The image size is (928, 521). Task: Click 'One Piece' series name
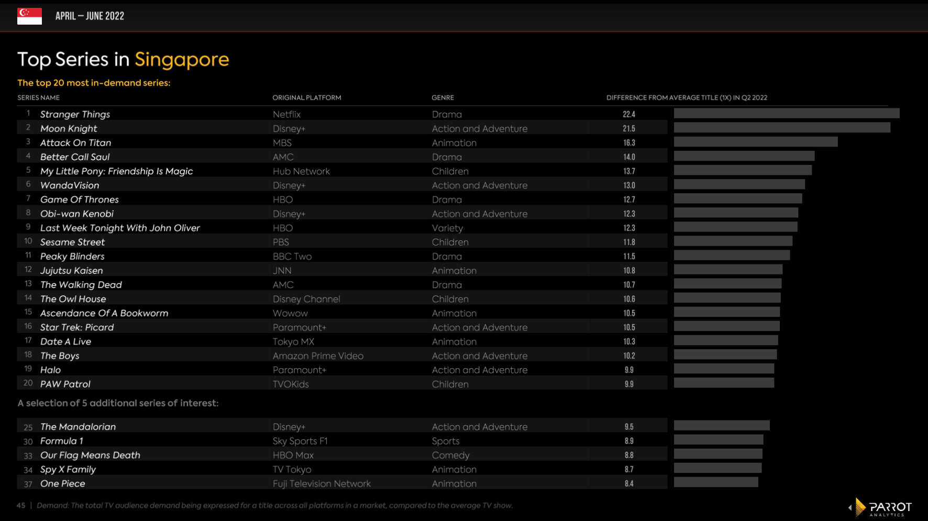pos(62,483)
